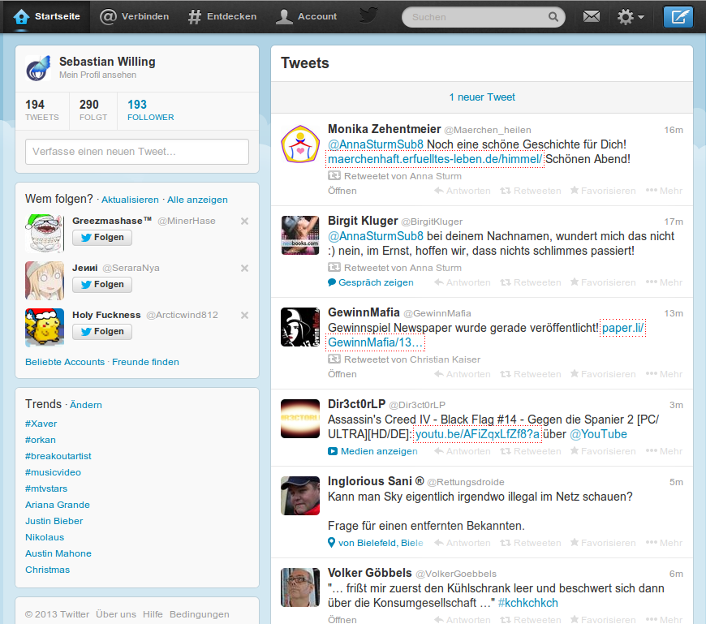Open the direct messages envelope icon

tap(592, 17)
